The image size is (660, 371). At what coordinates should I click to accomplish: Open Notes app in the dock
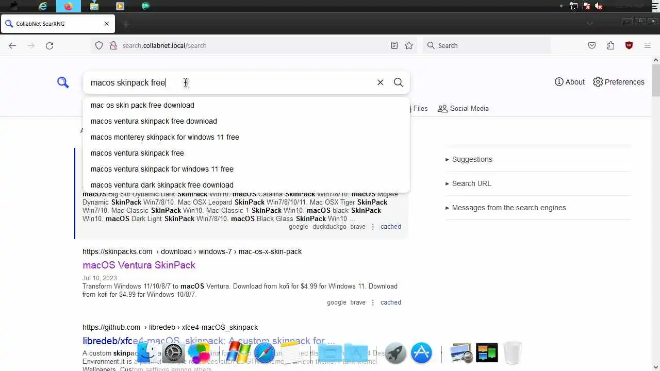click(290, 352)
